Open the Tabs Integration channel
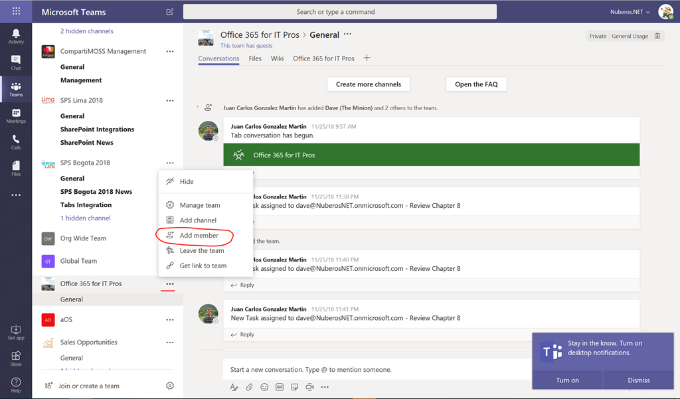 [x=86, y=204]
